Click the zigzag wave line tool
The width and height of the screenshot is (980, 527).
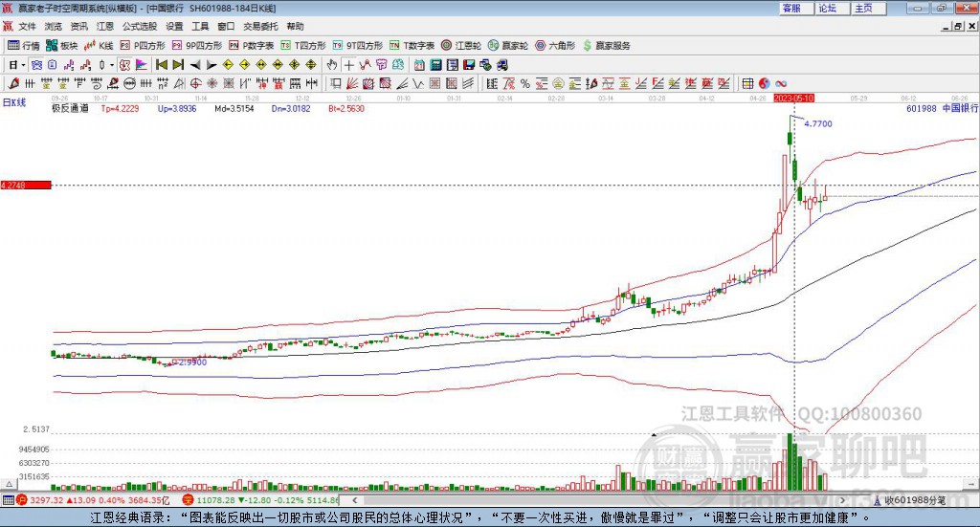[x=417, y=83]
